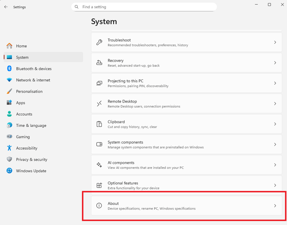Select Gaming label in sidebar

pos(23,137)
